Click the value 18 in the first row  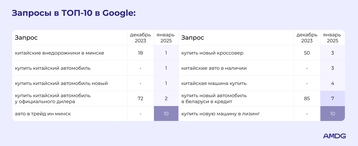pyautogui.click(x=140, y=53)
